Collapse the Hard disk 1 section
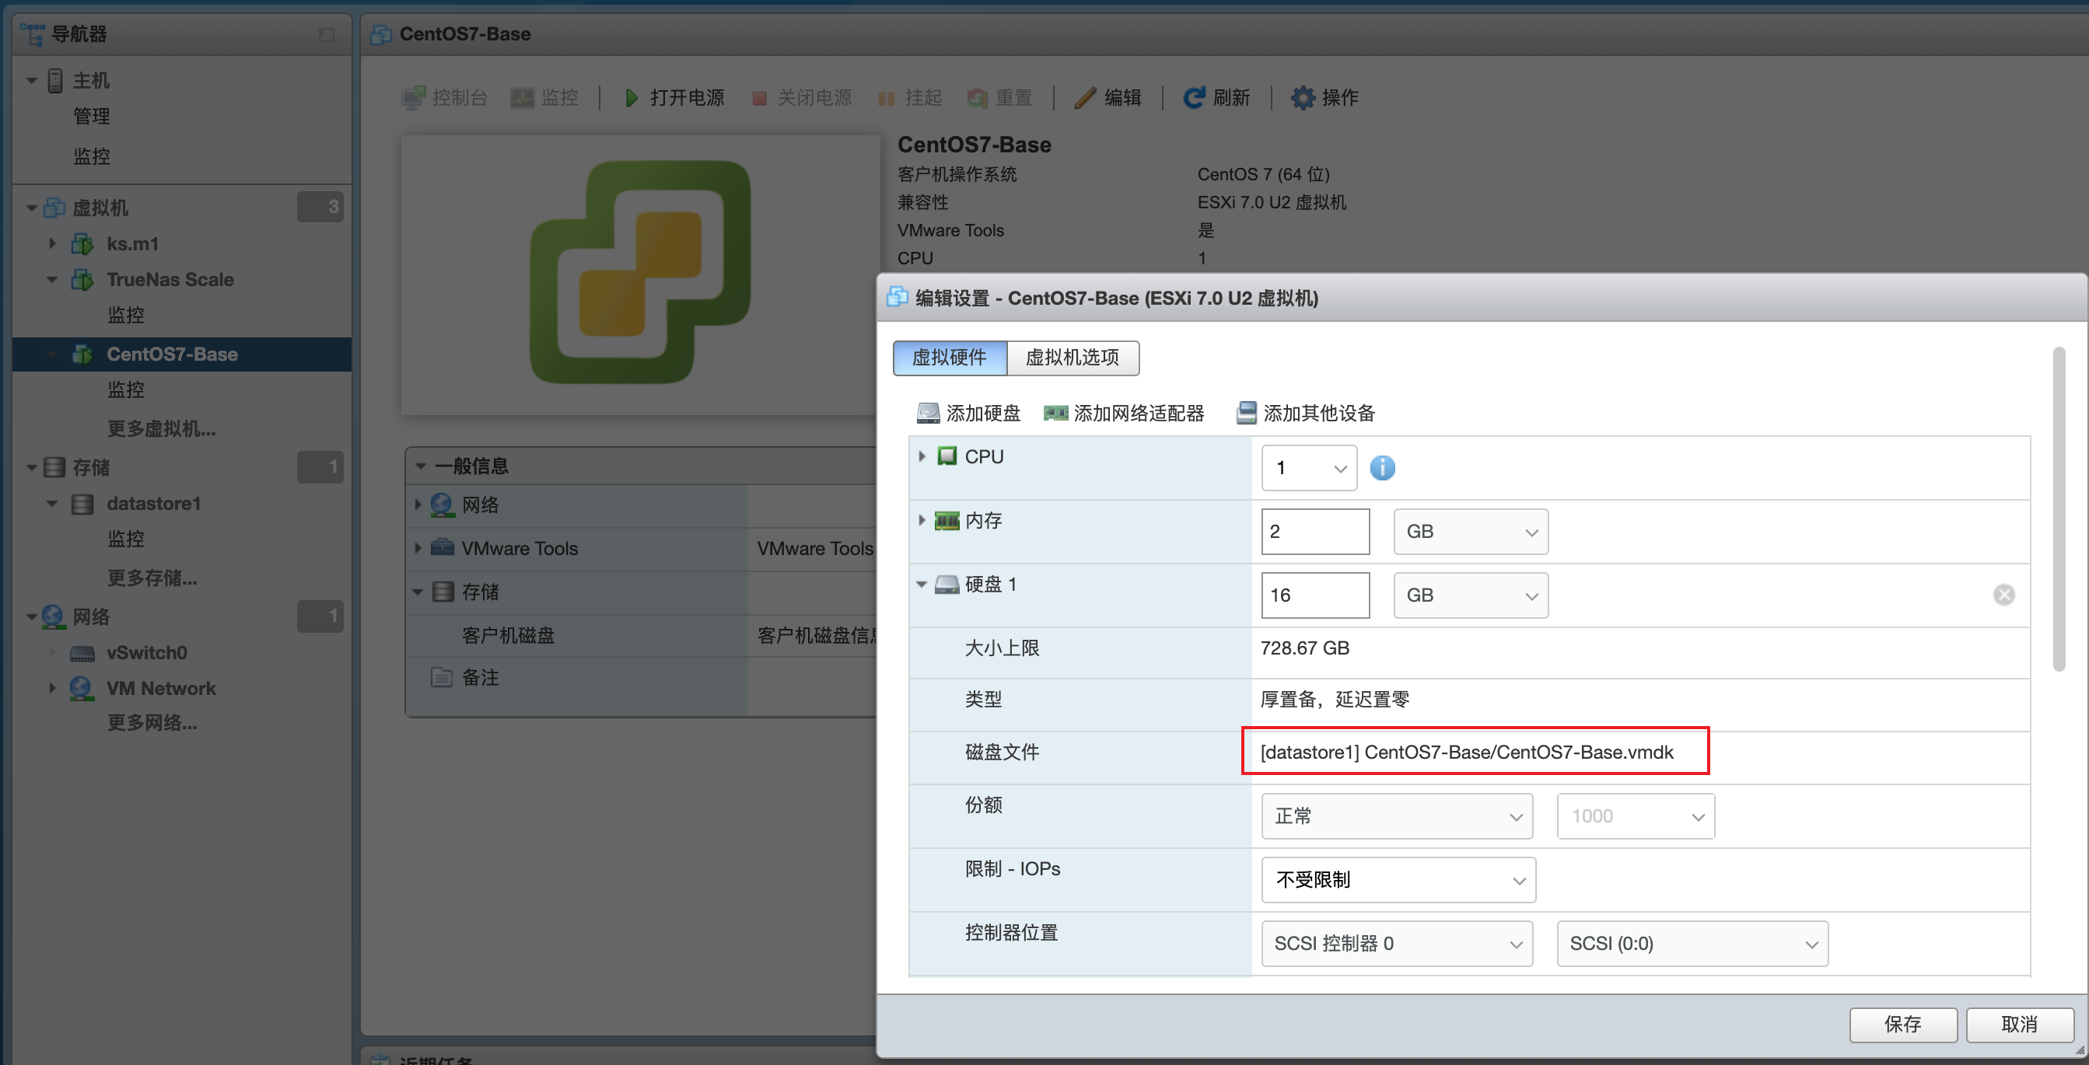Screen dimensions: 2089x1065 (922, 584)
